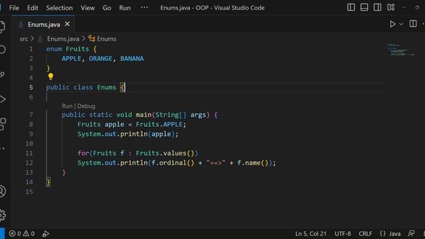
Task: Click the window title Enums.java - OOP
Action: (x=212, y=8)
